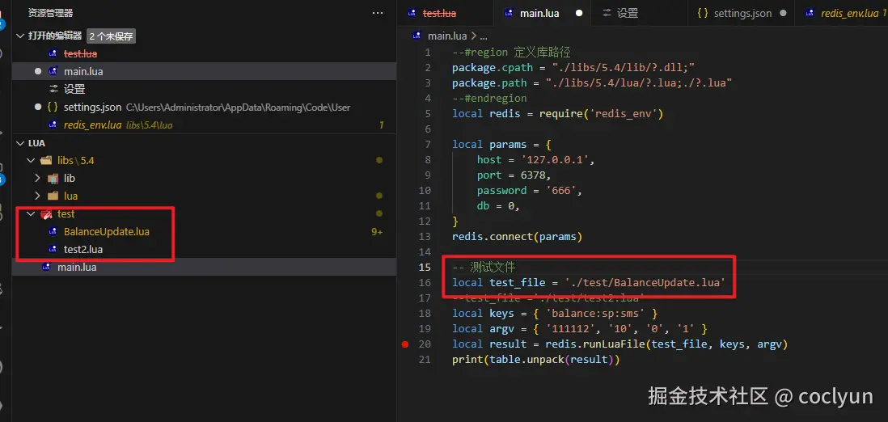Click the Lua icon on the main.lua tab
This screenshot has height=422, width=888.
point(509,13)
